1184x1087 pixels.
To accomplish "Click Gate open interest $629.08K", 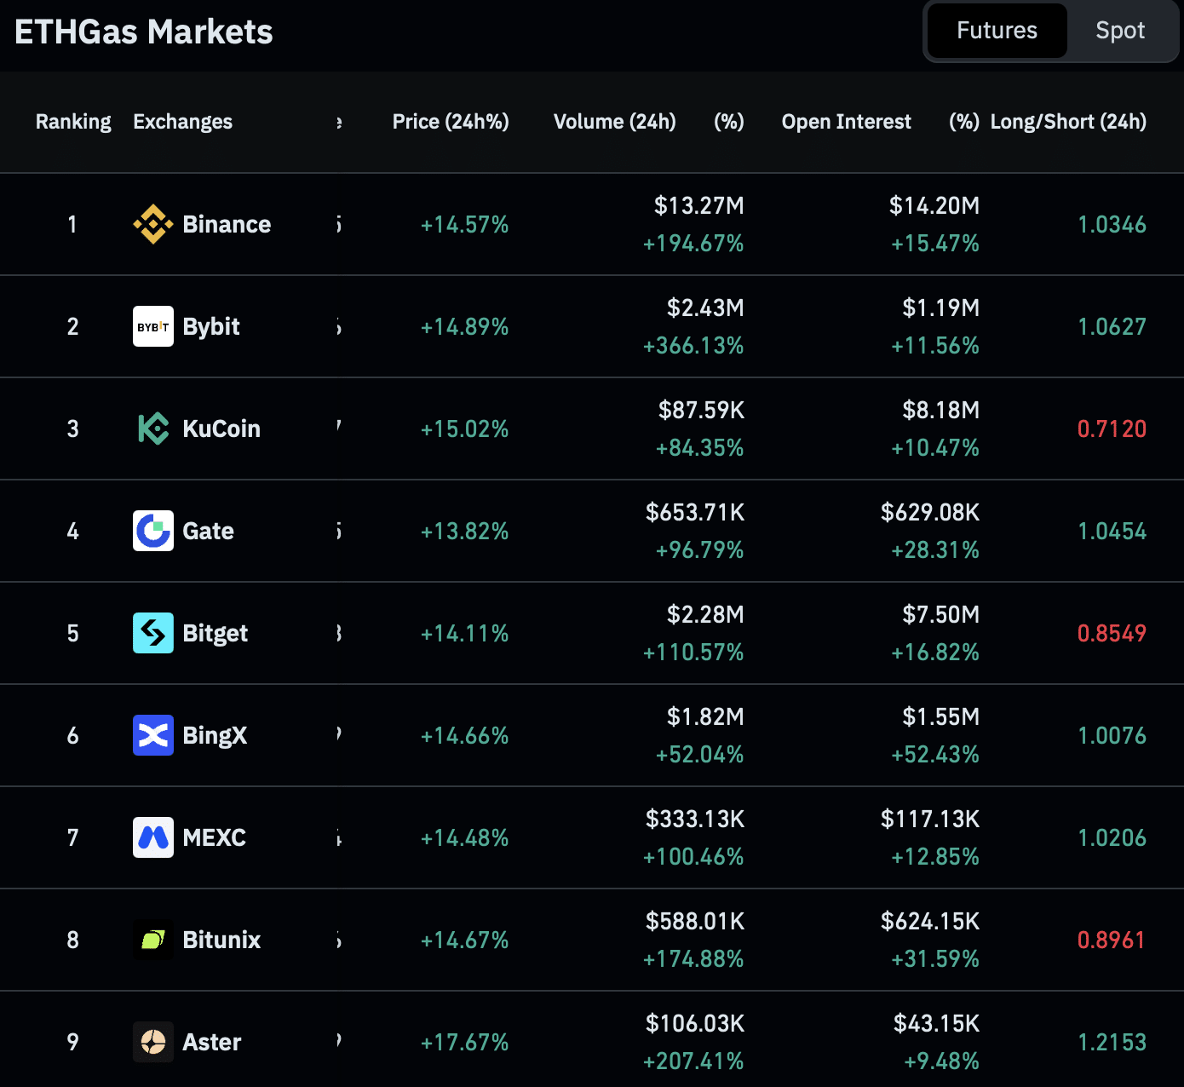I will (930, 512).
